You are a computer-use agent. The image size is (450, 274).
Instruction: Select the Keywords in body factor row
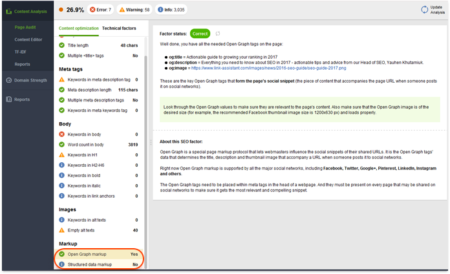coord(98,134)
